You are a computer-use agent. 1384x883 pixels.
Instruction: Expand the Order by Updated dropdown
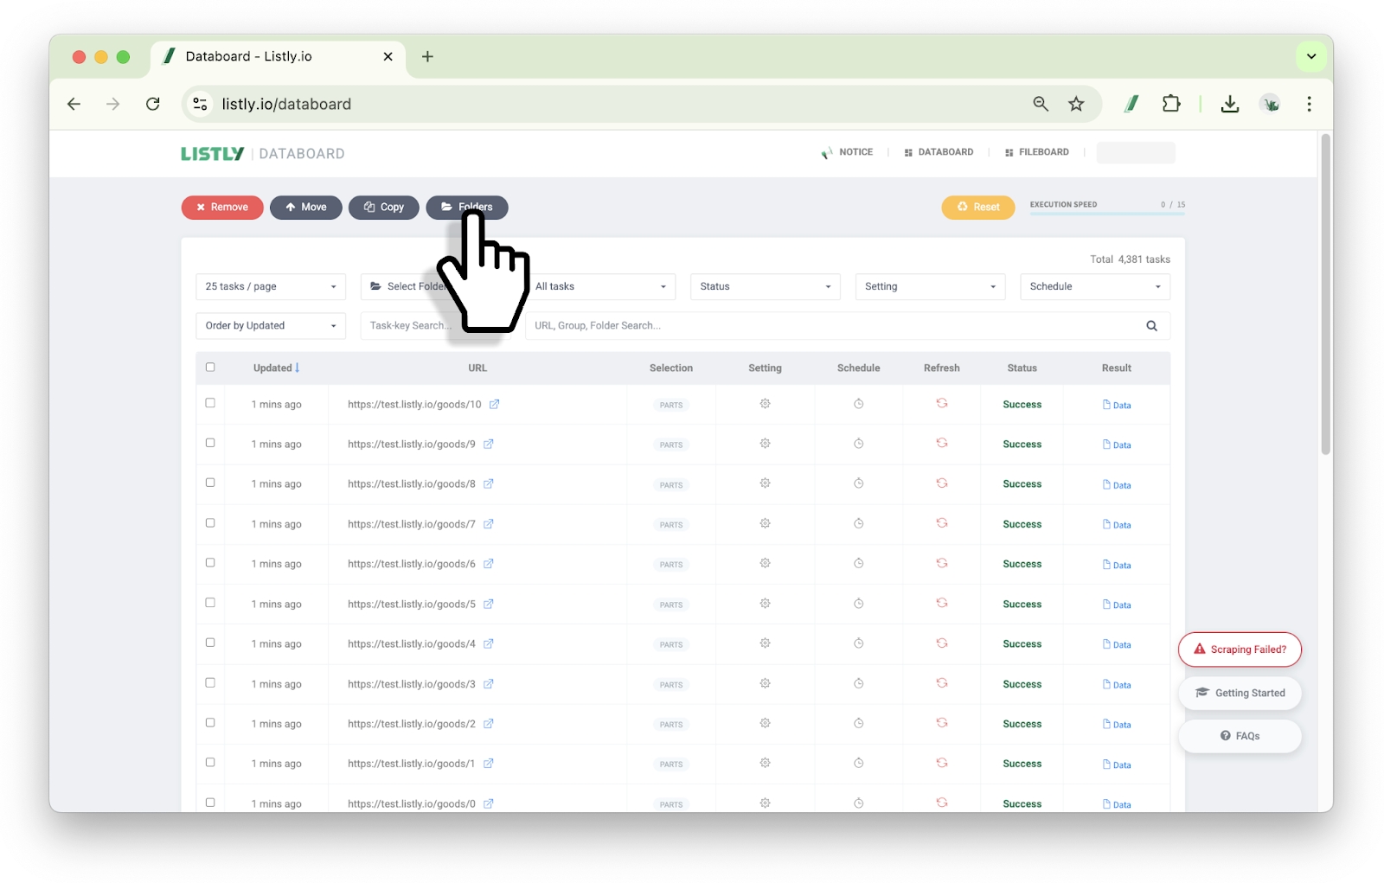(x=270, y=326)
